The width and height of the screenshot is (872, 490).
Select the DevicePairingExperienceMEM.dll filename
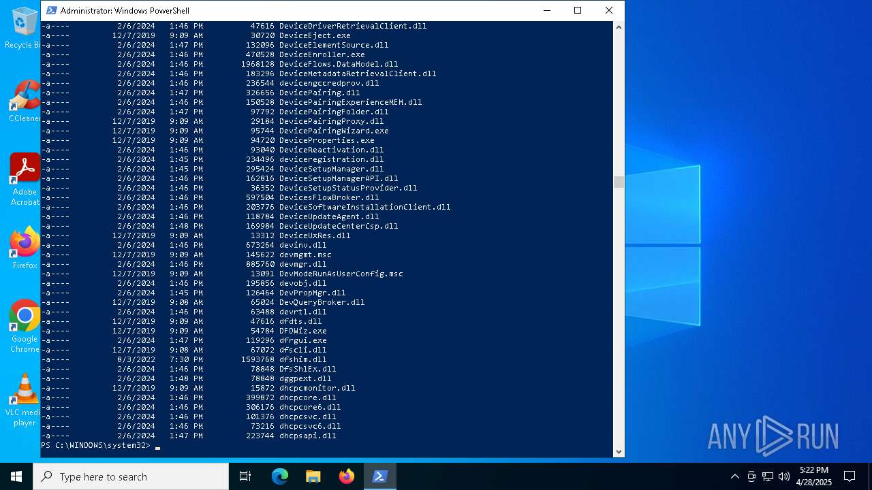[351, 102]
